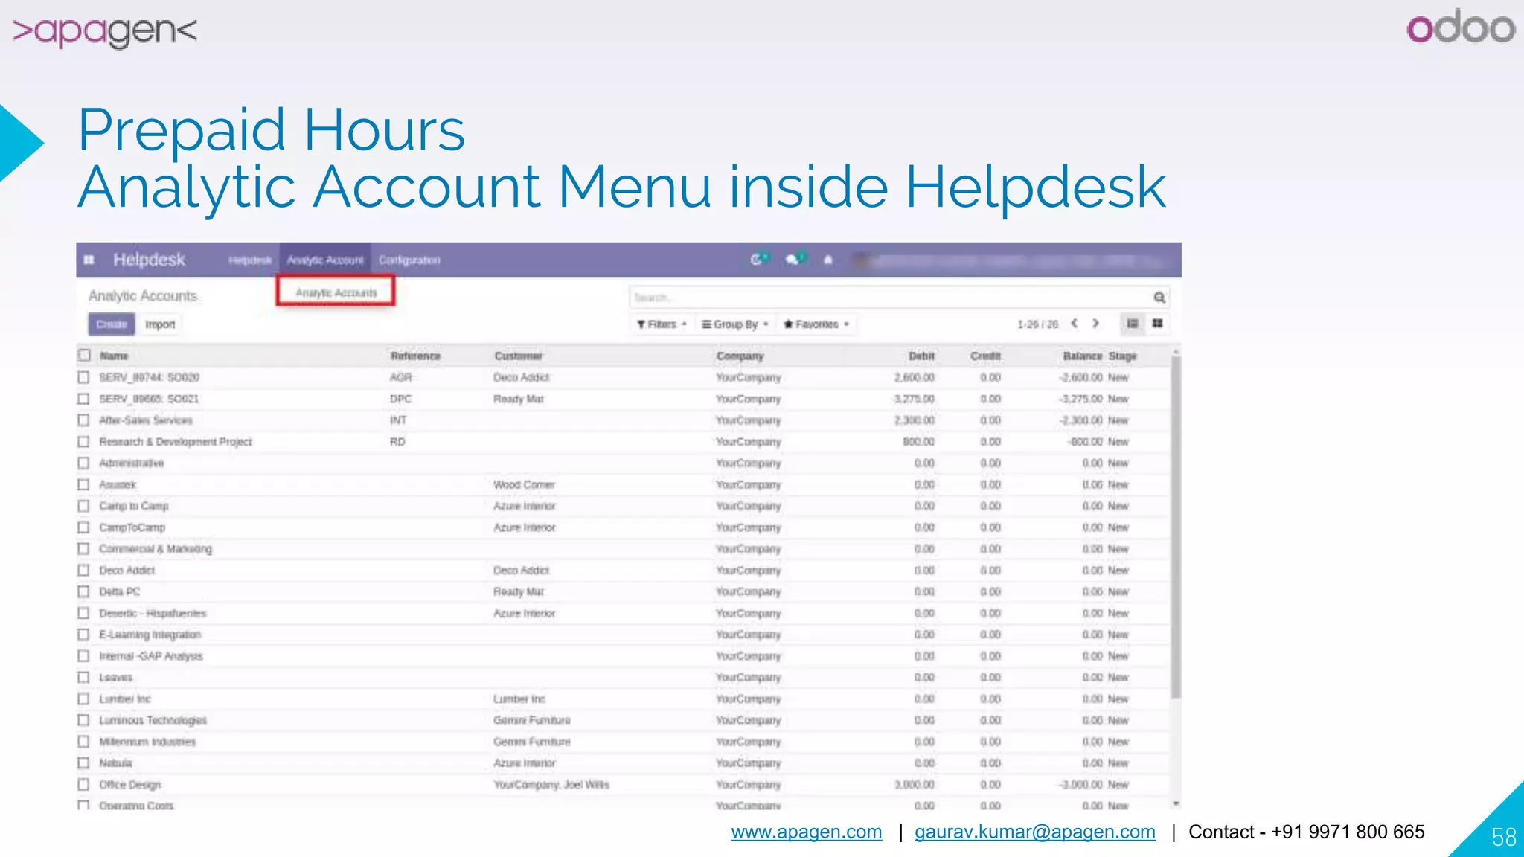Open the Millennium Industries row

pos(625,742)
